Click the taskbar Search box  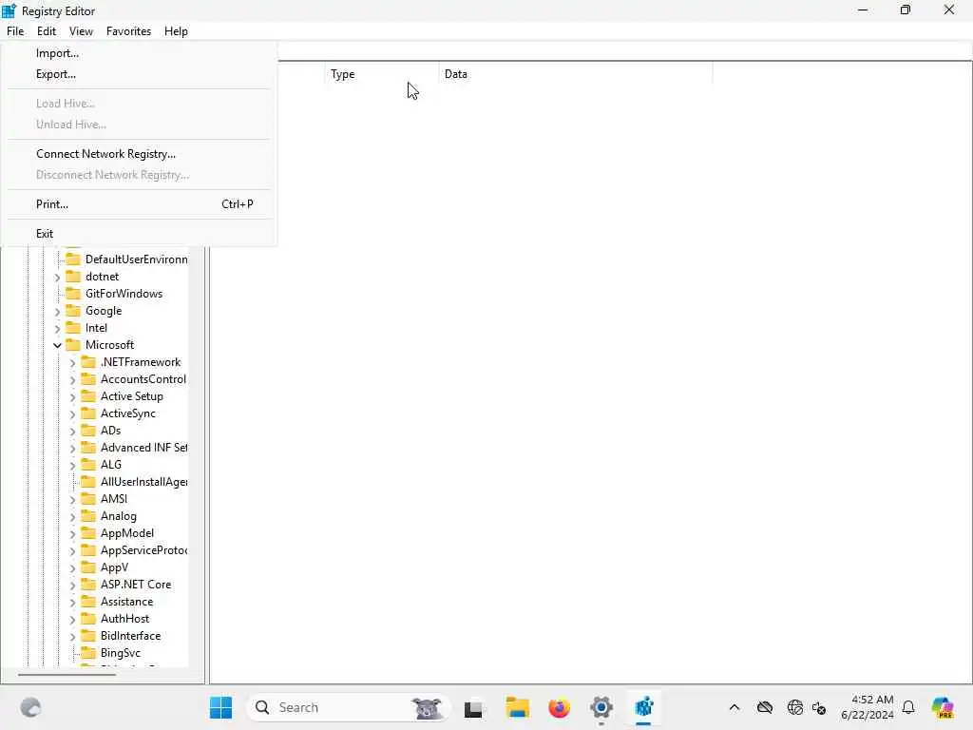coord(348,707)
